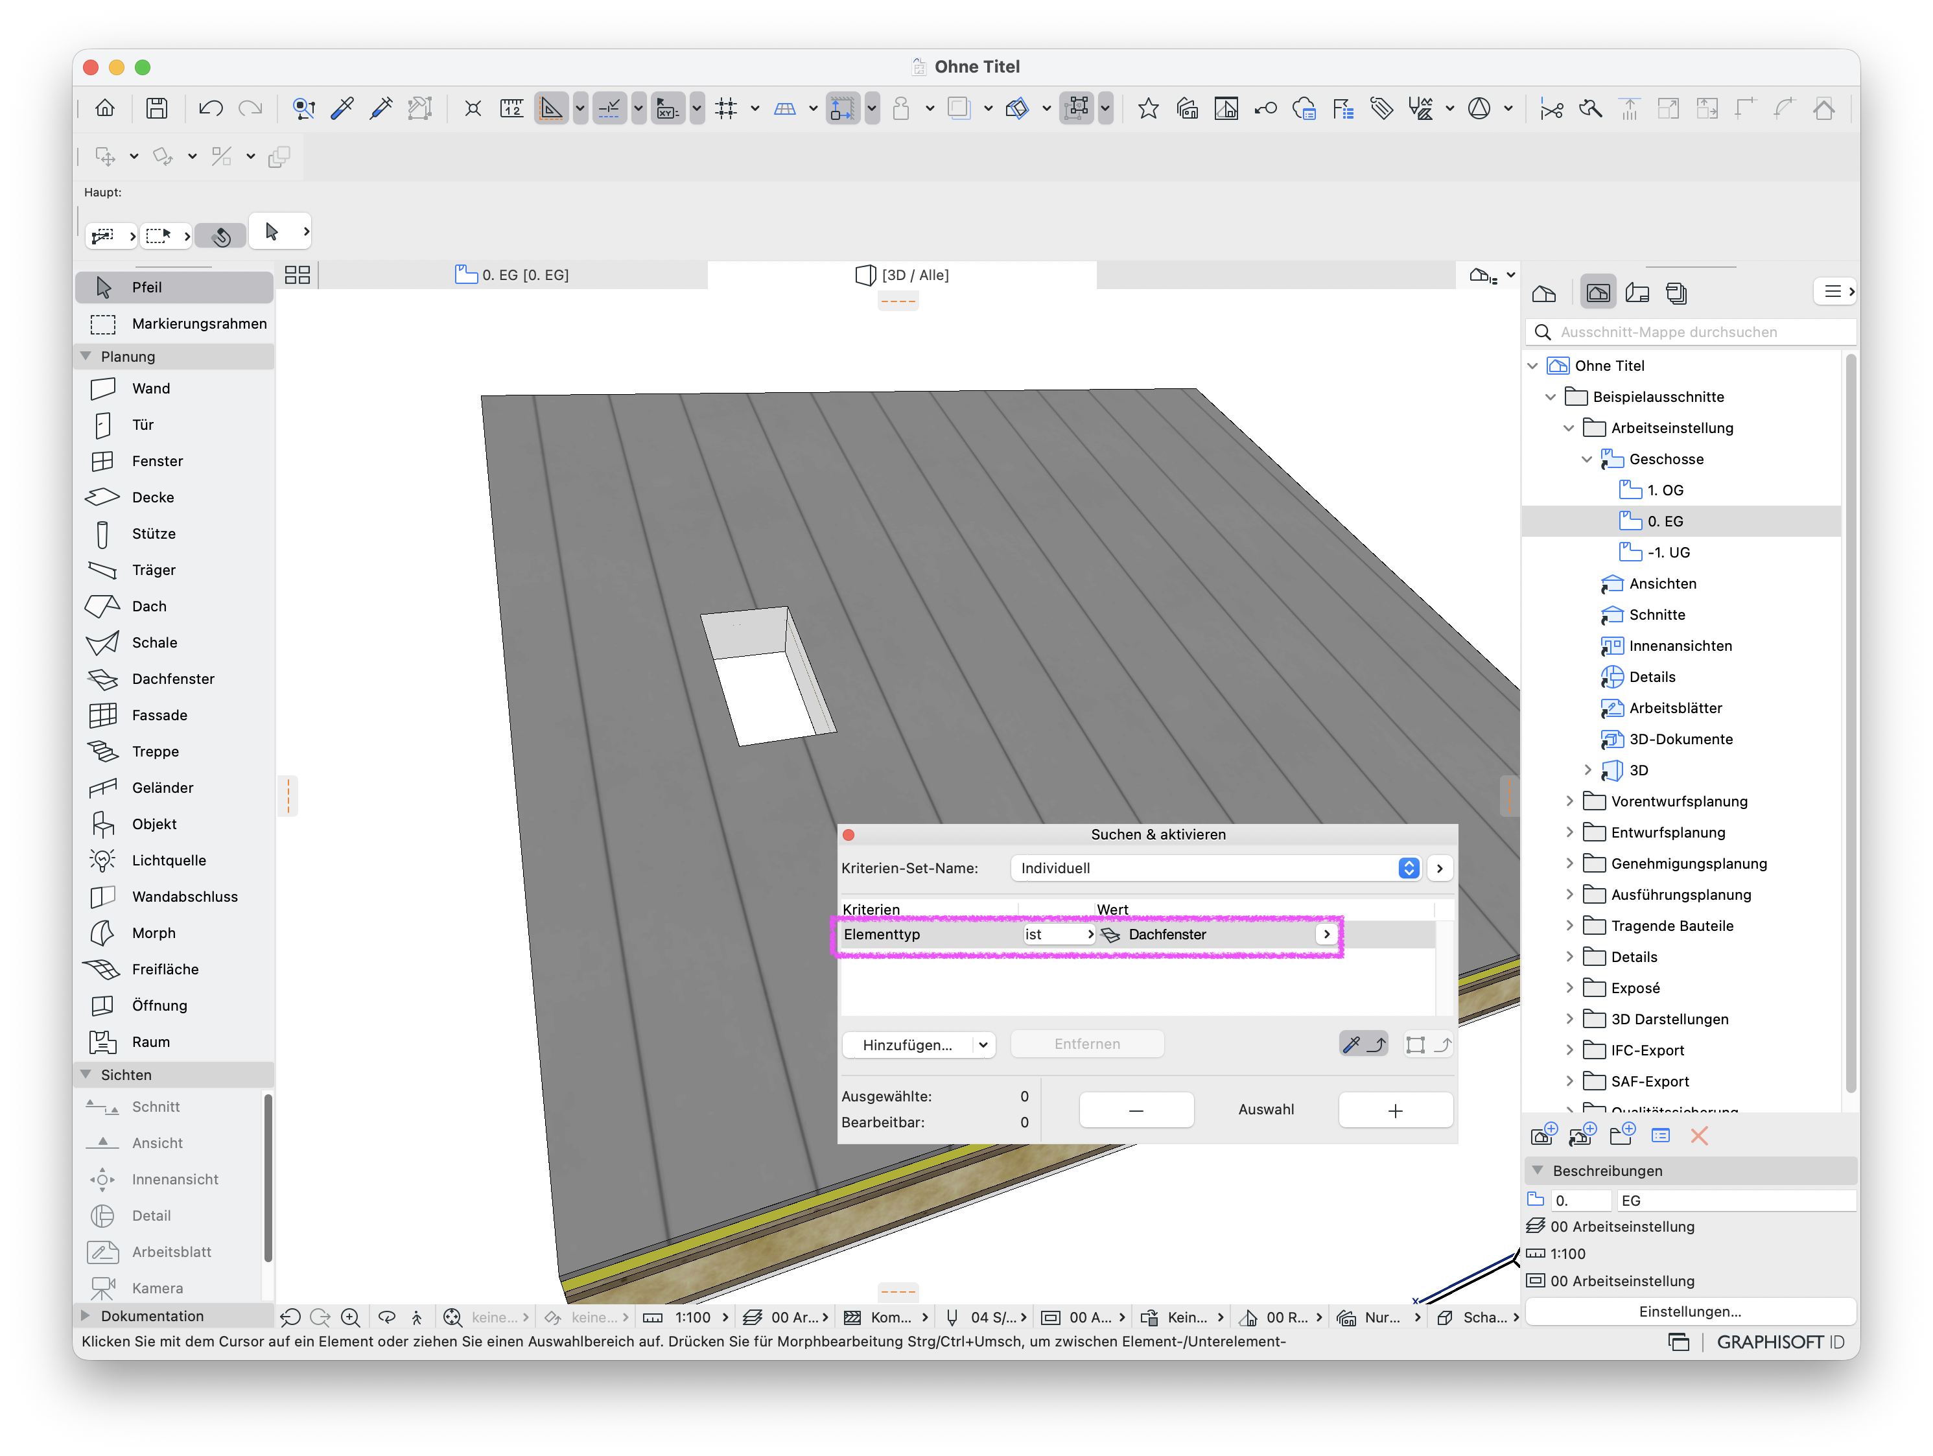Screen dimensions: 1933x1456
Task: Switch to the 0. EG floor plan tab
Action: (513, 276)
